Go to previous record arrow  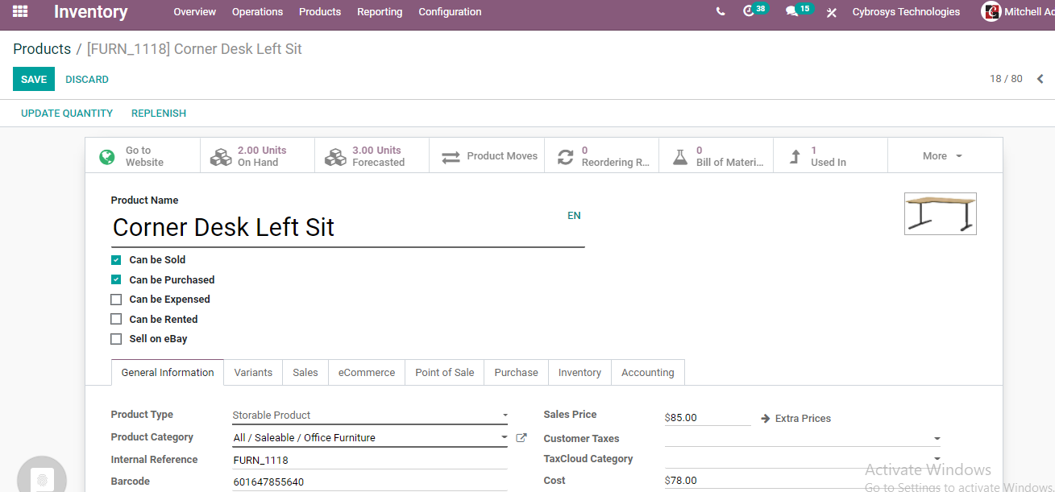(x=1040, y=79)
